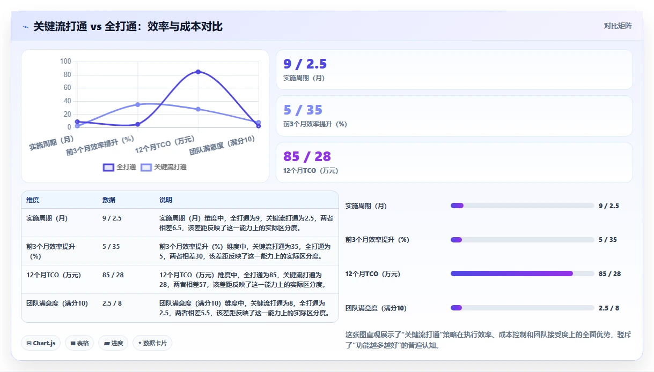
Task: Click the 85 / 28 stat card value
Action: tap(307, 156)
